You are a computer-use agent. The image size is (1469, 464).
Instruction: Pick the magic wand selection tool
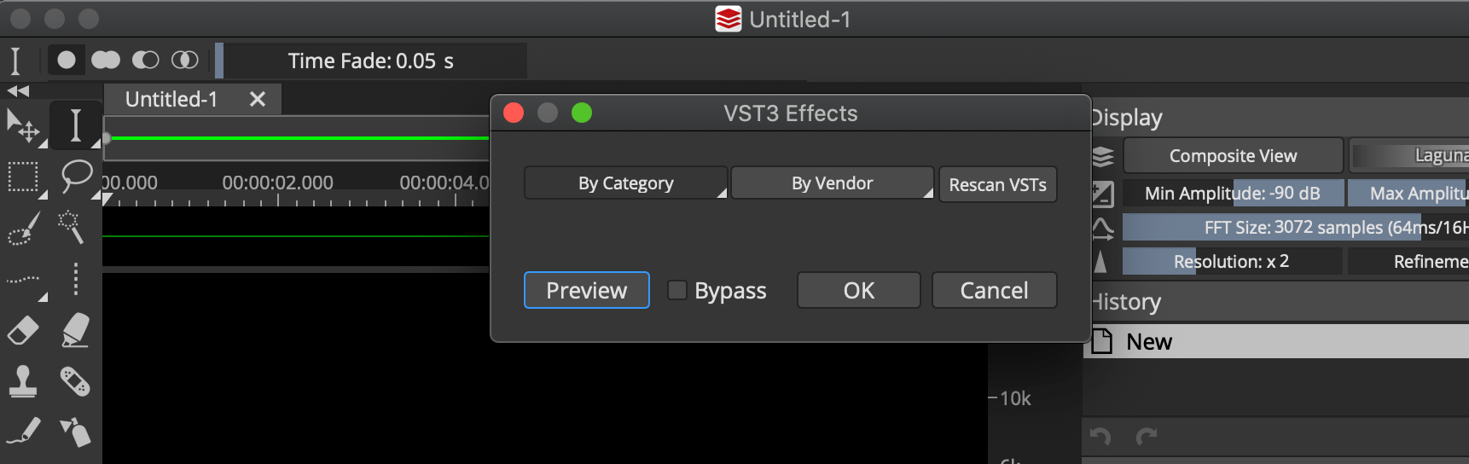pyautogui.click(x=71, y=227)
